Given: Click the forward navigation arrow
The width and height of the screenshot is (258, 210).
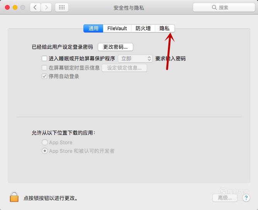Looking at the screenshot, I should click(46, 7).
